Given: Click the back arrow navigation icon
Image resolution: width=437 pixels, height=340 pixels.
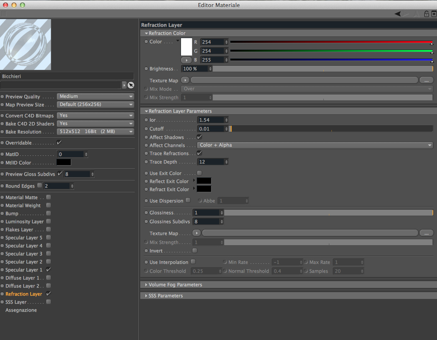Looking at the screenshot, I should pyautogui.click(x=398, y=14).
